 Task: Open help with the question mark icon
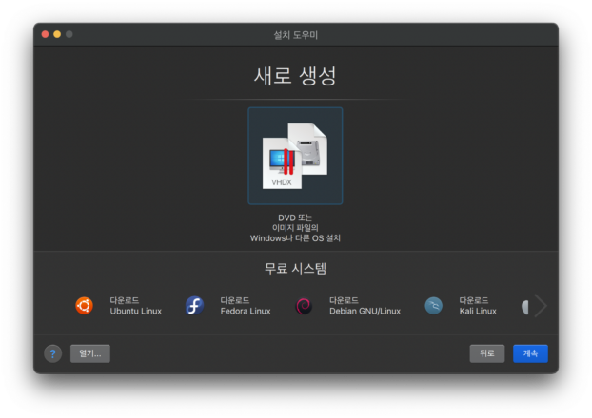(x=53, y=353)
